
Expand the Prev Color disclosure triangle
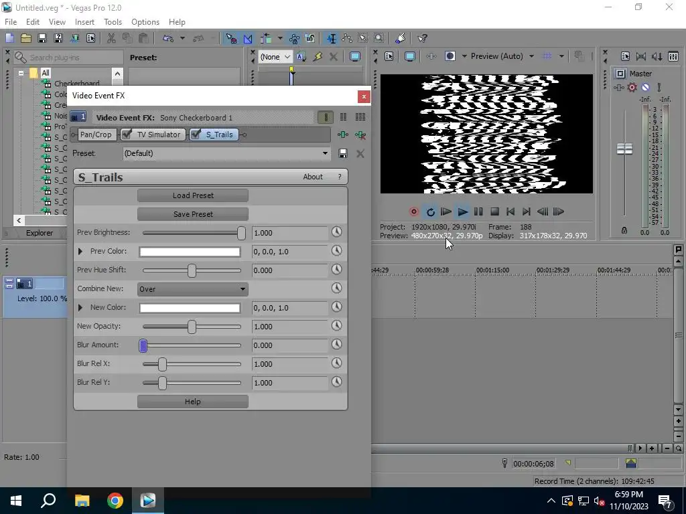[x=80, y=252]
